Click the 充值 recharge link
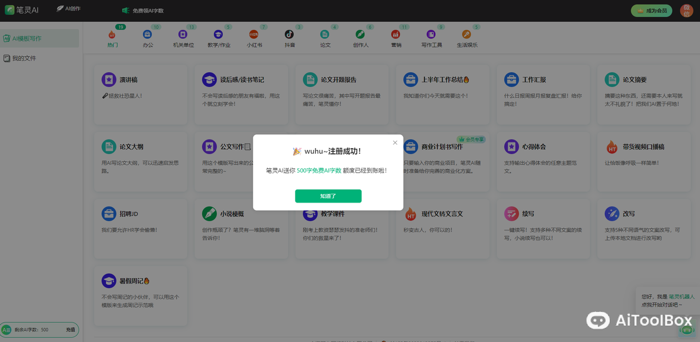The height and width of the screenshot is (342, 700). coord(71,329)
